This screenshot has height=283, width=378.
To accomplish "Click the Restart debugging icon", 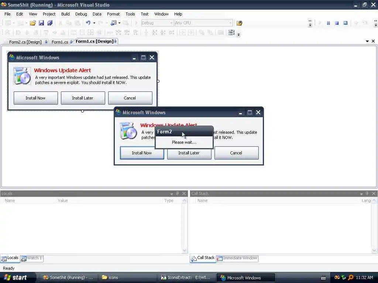I will [346, 23].
